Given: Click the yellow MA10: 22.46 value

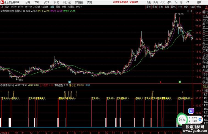Looking at the screenshot, I should (43, 11).
